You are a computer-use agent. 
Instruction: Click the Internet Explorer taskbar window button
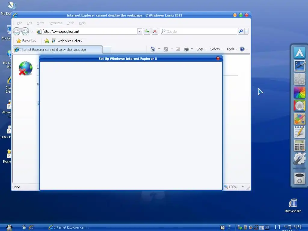(x=69, y=227)
